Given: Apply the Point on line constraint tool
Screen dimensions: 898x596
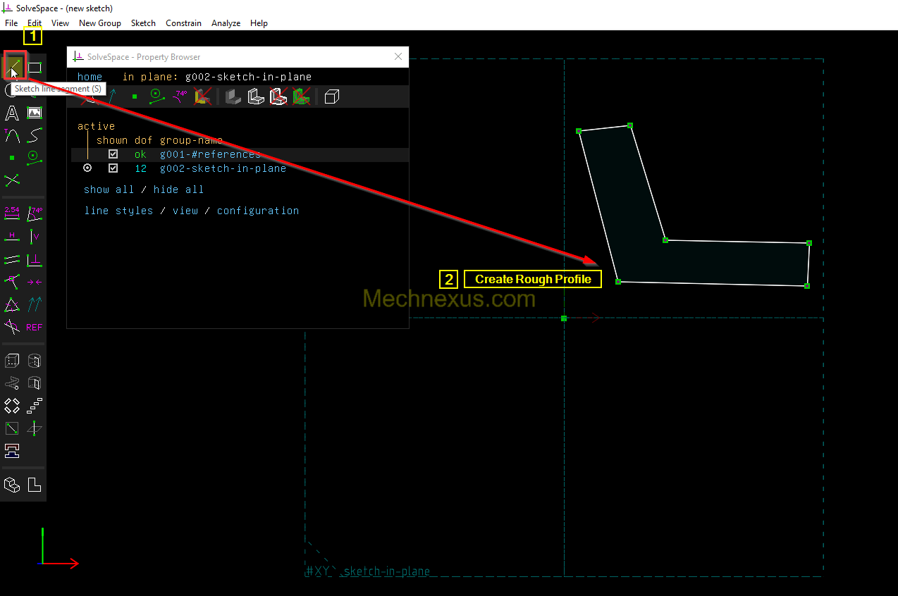Looking at the screenshot, I should click(12, 283).
